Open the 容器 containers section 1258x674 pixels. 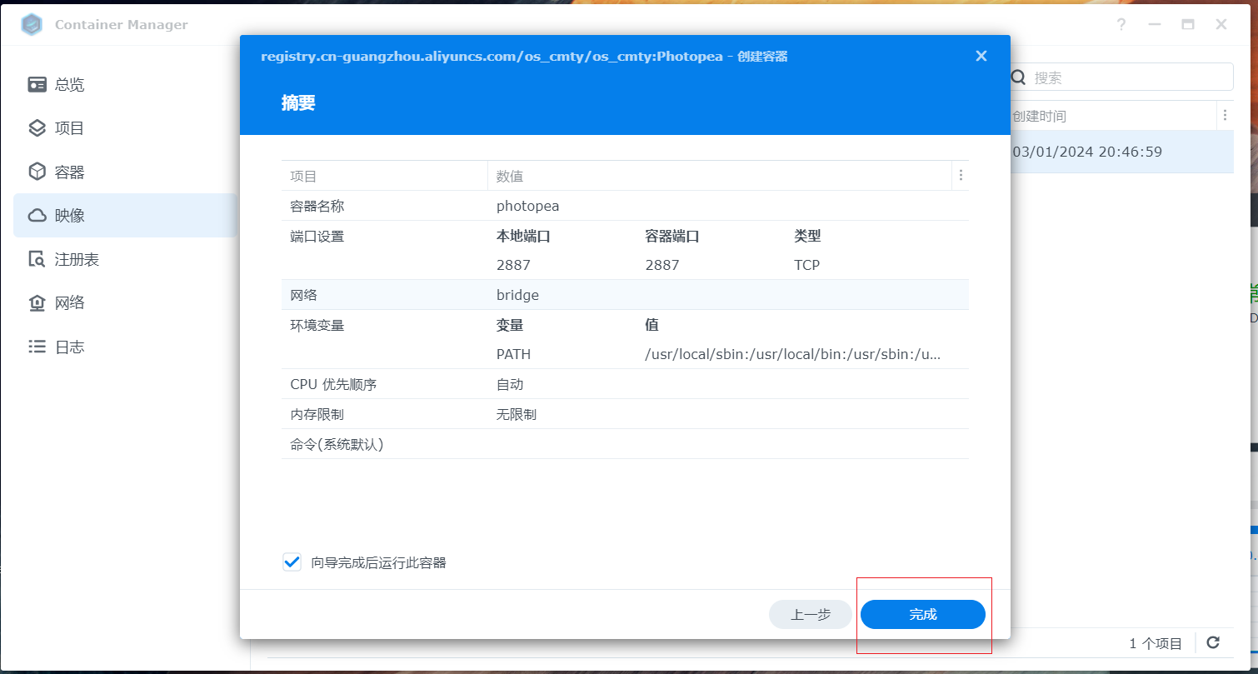pos(125,172)
